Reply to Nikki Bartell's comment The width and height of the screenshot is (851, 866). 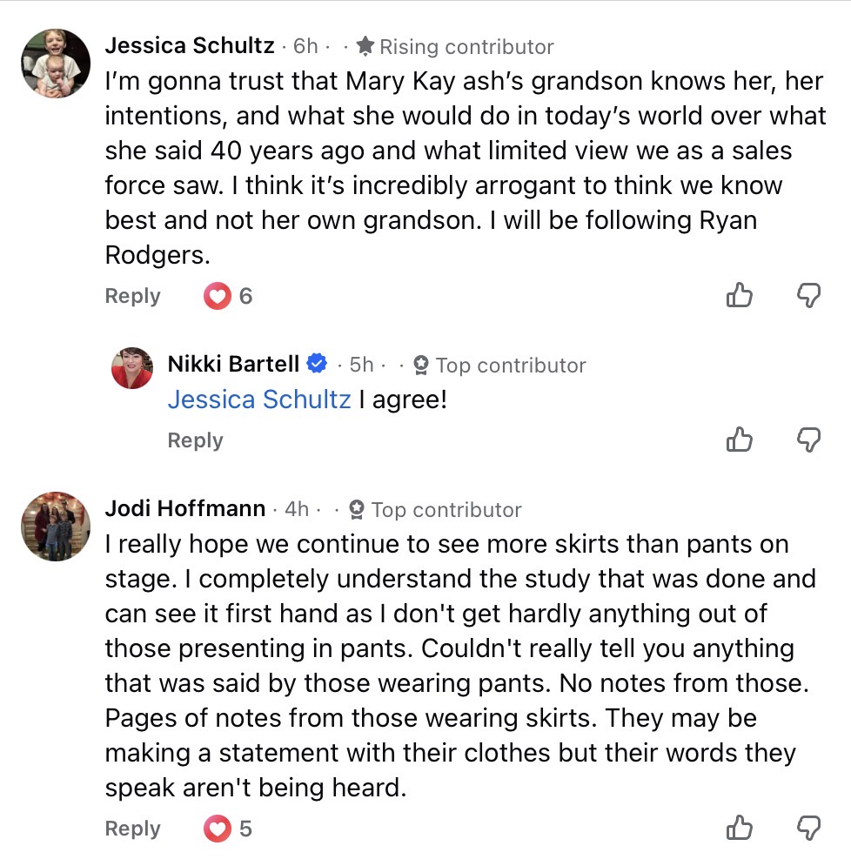[x=195, y=441]
